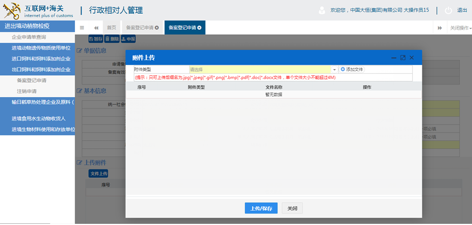Screen dimensions: 472x225
Task: Switch to the first 备案登记申请 tab
Action: [140, 28]
